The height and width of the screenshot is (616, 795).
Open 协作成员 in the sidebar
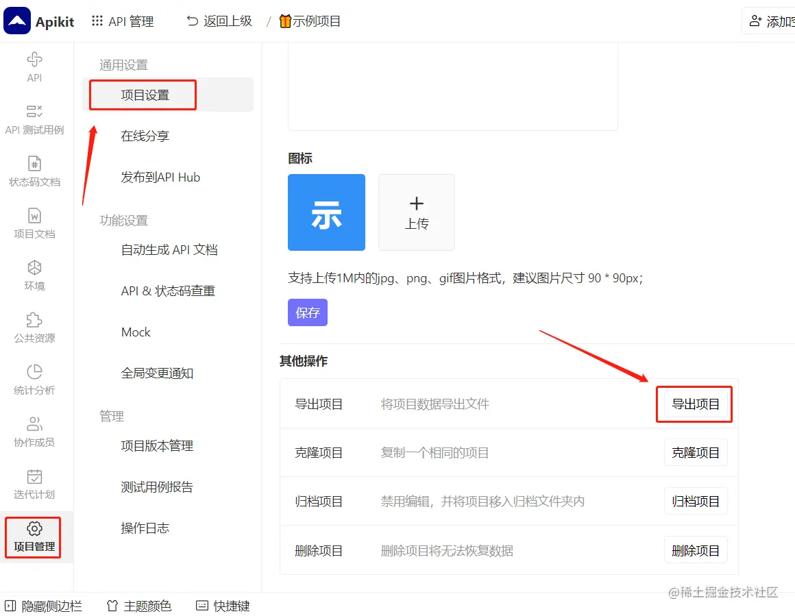[x=34, y=432]
